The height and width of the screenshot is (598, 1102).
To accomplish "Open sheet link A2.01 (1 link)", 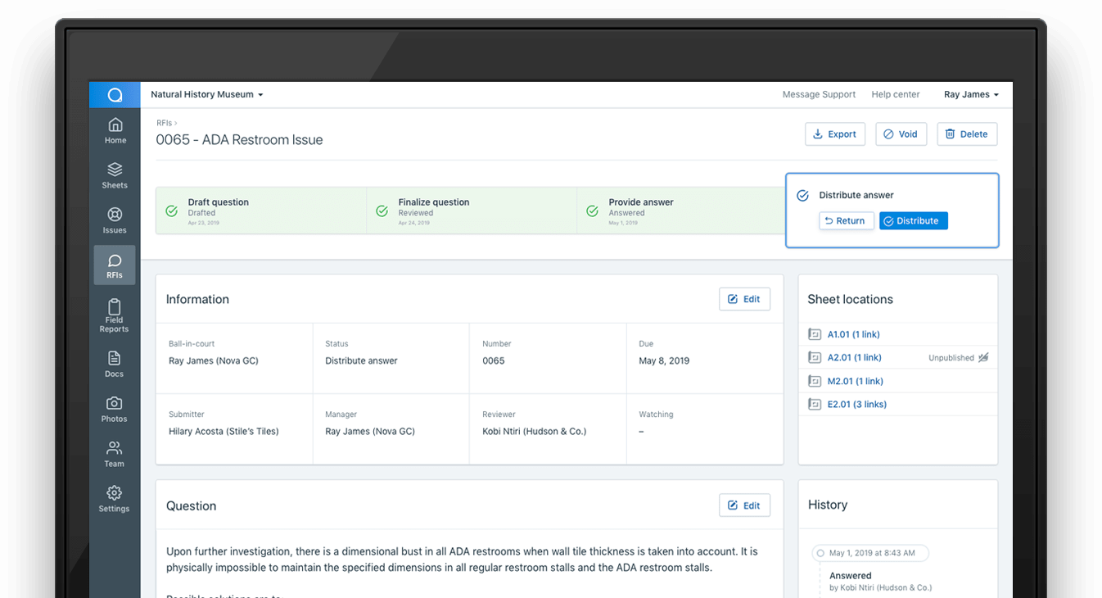I will coord(854,358).
